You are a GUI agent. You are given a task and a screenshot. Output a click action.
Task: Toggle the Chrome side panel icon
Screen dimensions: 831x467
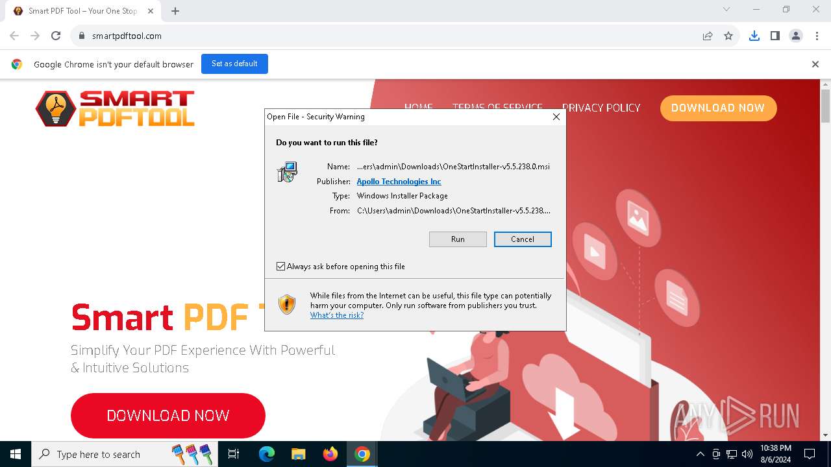point(775,36)
